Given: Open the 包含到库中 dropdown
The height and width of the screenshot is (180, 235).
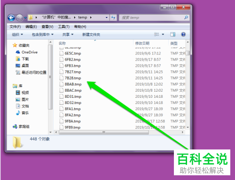Looking at the screenshot, I should (43, 34).
